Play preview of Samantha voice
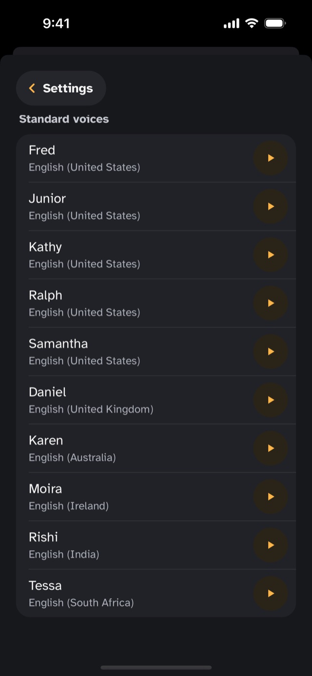Image resolution: width=312 pixels, height=676 pixels. [x=271, y=351]
